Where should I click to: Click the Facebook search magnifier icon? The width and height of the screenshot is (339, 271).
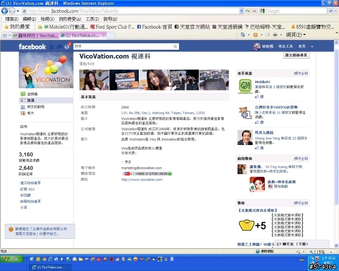click(x=175, y=46)
